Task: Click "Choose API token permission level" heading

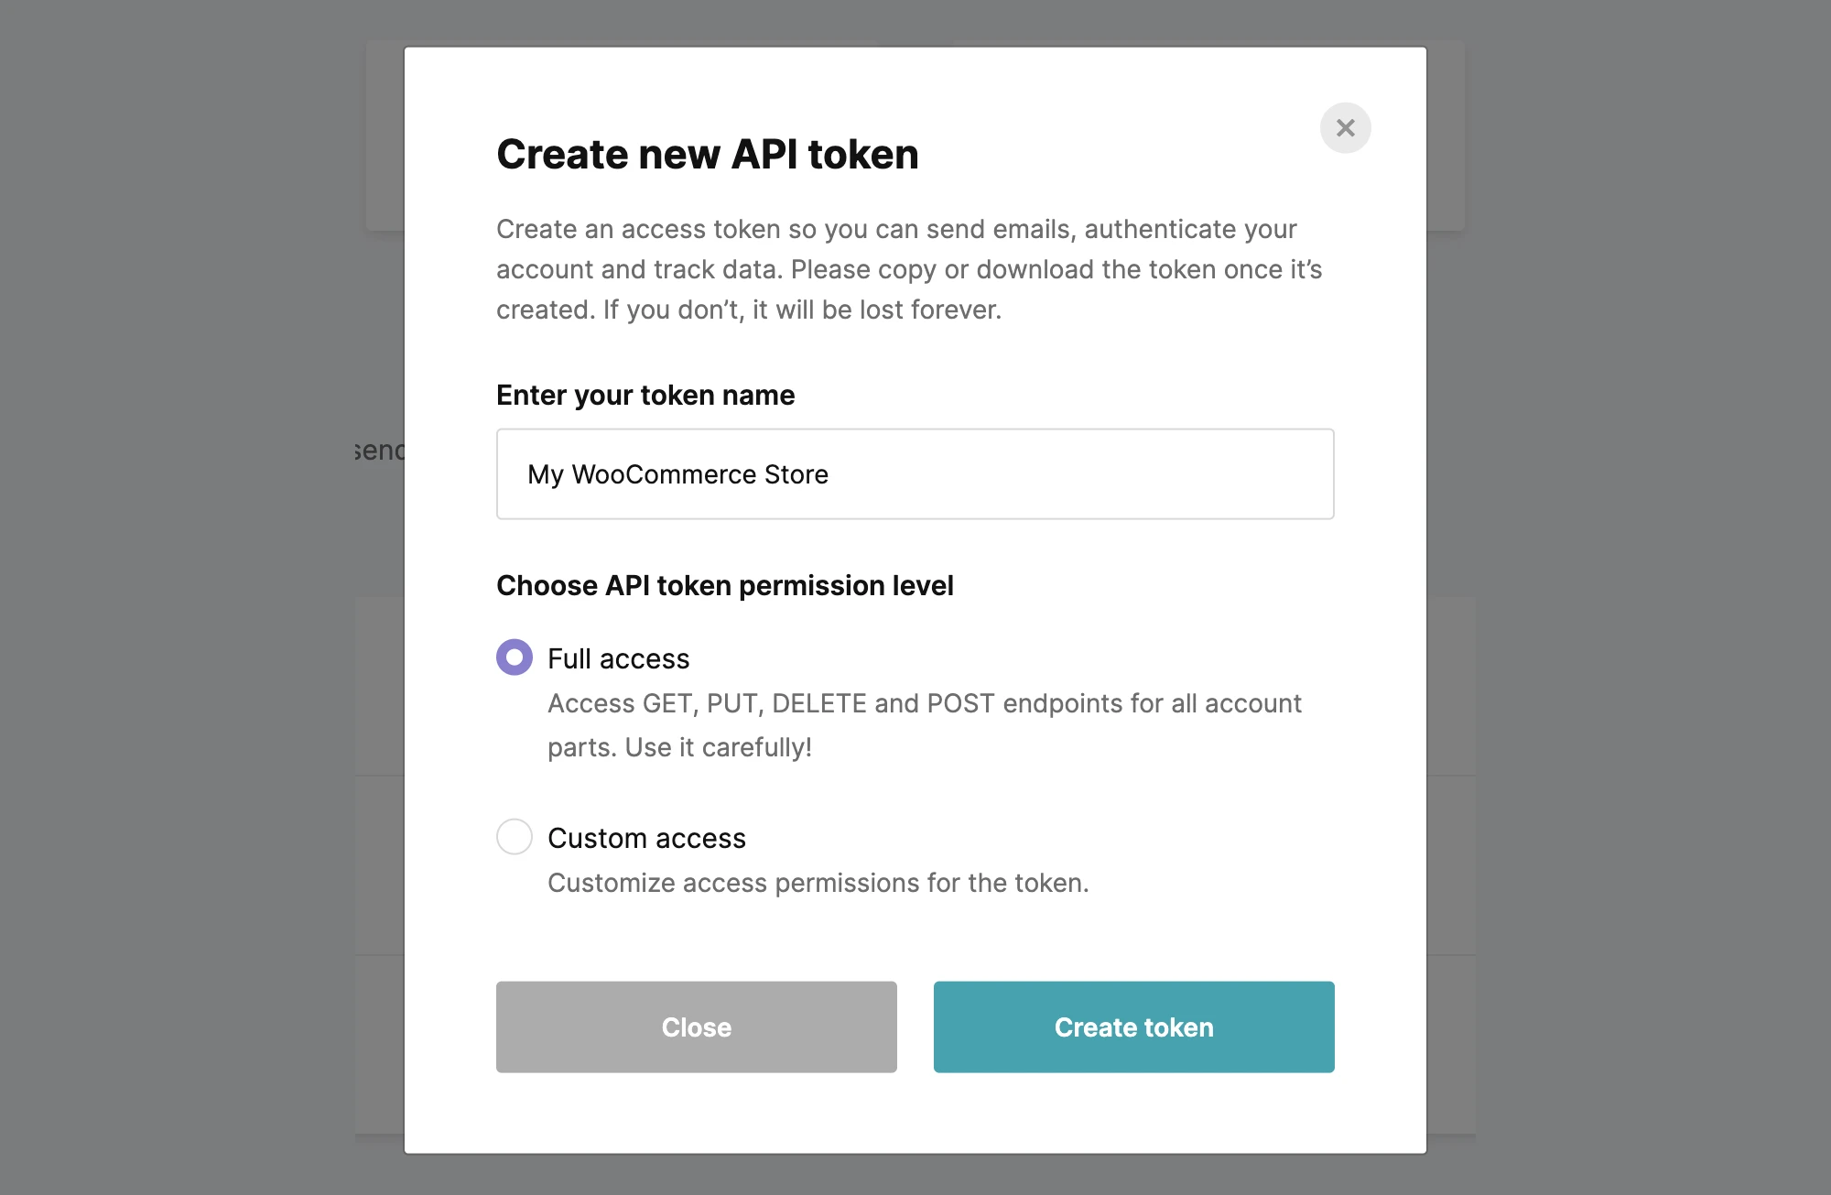Action: (724, 586)
